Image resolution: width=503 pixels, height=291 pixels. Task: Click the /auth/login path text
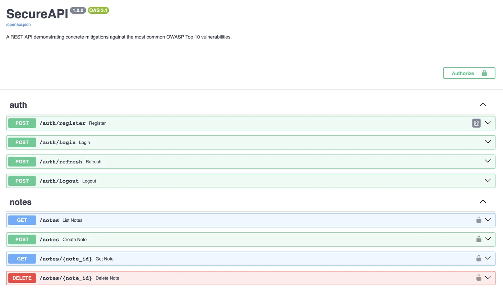[x=57, y=143]
